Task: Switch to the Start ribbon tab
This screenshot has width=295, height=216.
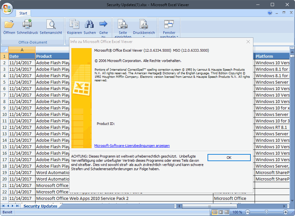Action: (23, 13)
